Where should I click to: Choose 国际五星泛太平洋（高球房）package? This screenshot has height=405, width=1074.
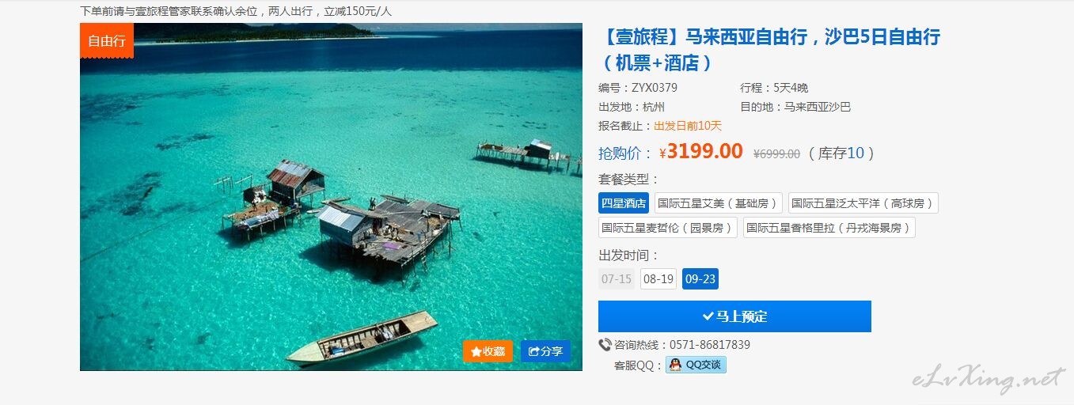point(863,203)
